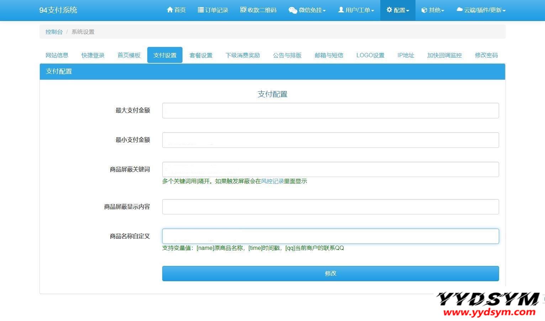Open the 套餐设置 tab
The image size is (545, 321).
pyautogui.click(x=201, y=55)
